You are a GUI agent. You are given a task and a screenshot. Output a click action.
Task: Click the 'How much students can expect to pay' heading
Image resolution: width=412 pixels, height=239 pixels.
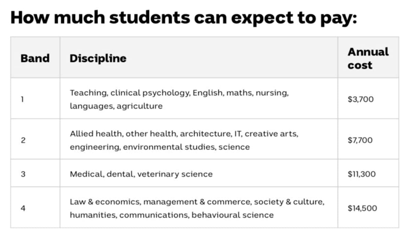point(184,18)
